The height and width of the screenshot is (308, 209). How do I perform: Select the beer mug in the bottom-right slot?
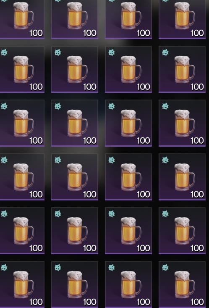coord(185,284)
